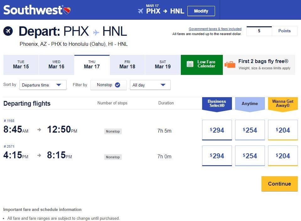The width and height of the screenshot is (301, 221).
Task: Switch fare display to Points
Action: [284, 31]
